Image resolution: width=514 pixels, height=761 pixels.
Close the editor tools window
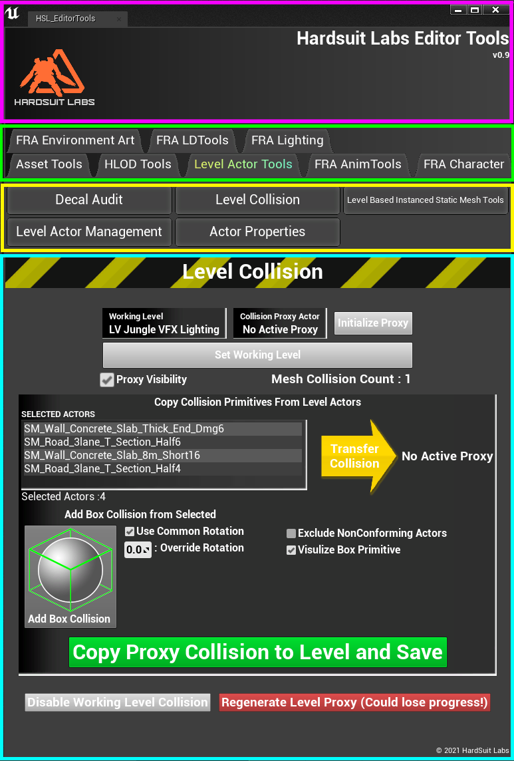click(495, 10)
